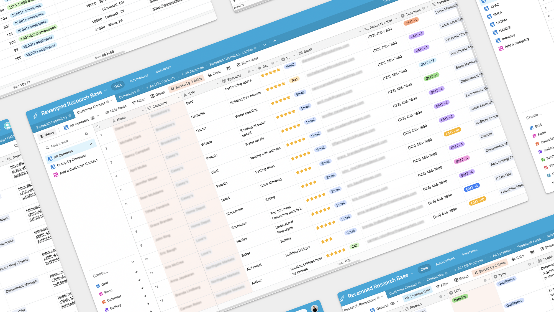Set the star rating in the Bard row
The width and height of the screenshot is (554, 312).
tap(270, 73)
